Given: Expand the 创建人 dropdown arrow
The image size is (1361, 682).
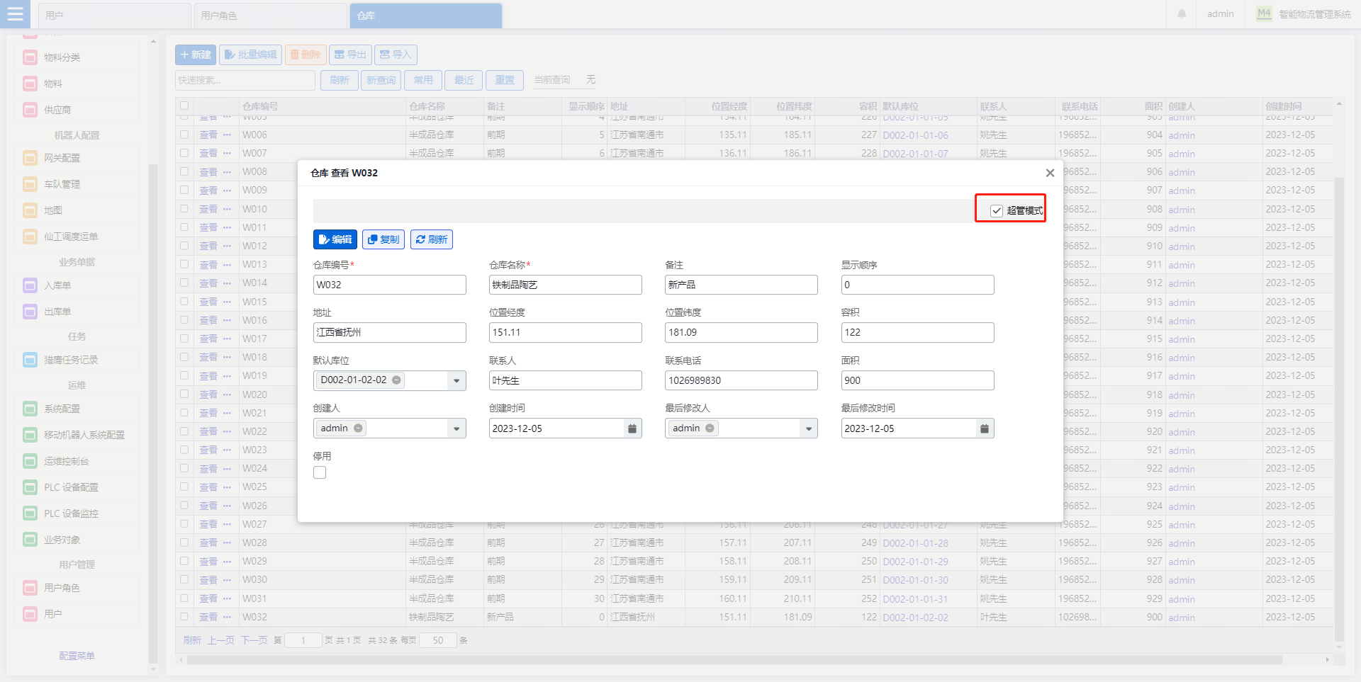Looking at the screenshot, I should [x=457, y=428].
